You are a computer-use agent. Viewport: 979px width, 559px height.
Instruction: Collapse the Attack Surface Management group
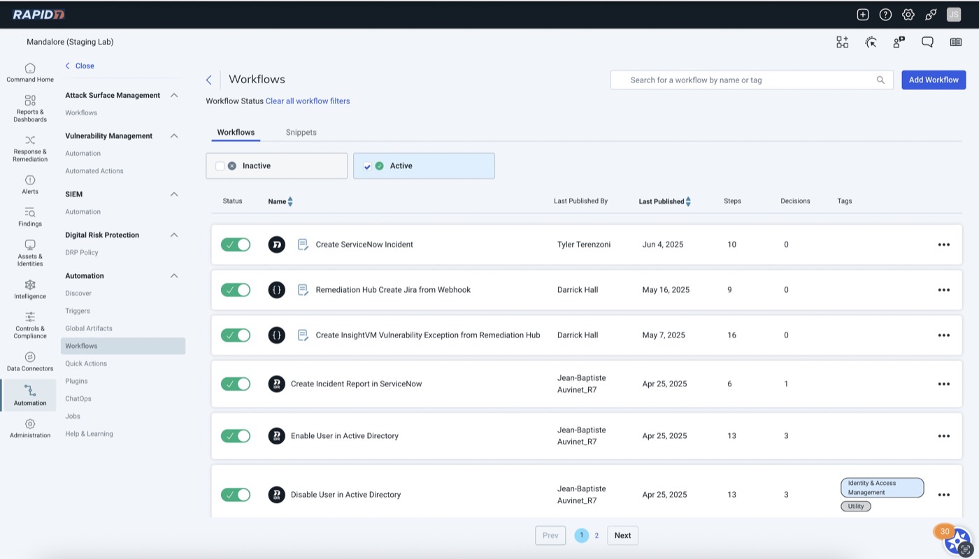coord(174,95)
